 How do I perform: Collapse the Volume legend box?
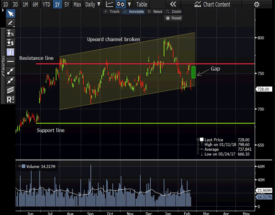[20, 166]
